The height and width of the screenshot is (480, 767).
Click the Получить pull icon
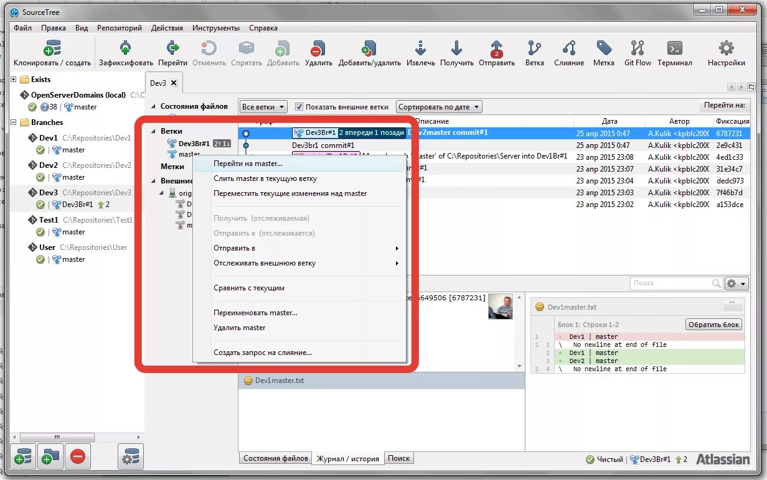456,49
